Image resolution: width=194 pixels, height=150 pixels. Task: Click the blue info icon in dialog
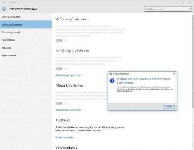(x=112, y=81)
